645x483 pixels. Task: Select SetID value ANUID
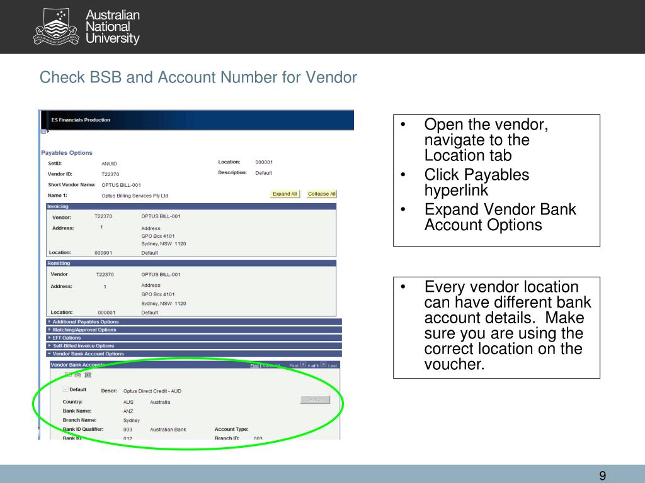click(109, 164)
